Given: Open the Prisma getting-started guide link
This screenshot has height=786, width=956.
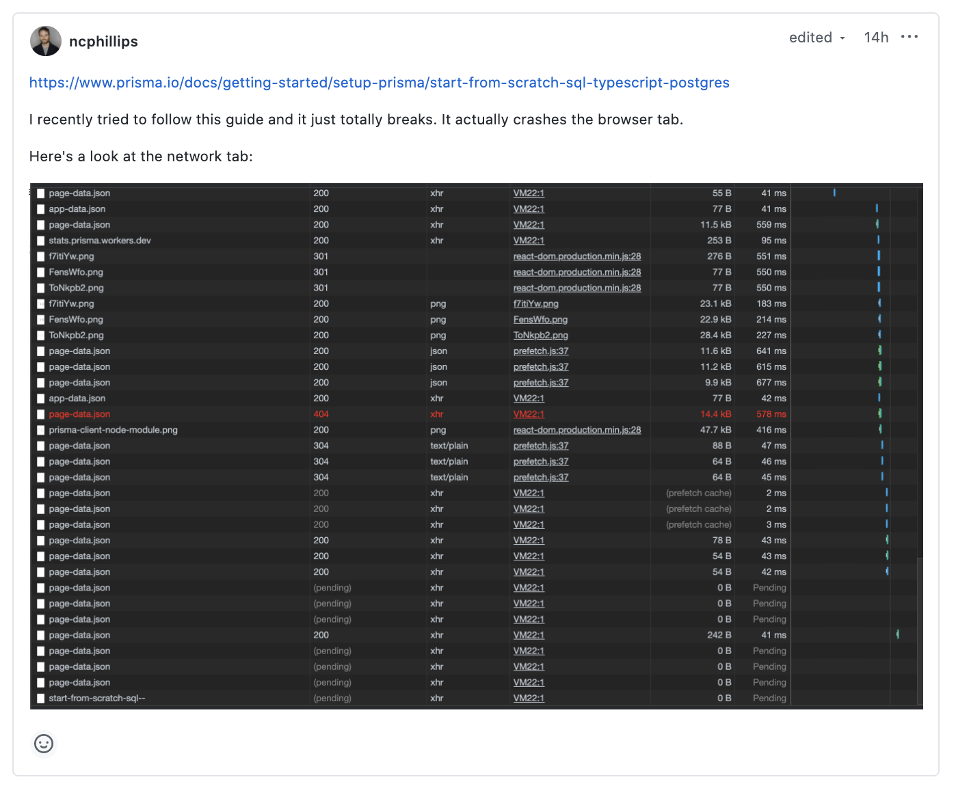Looking at the screenshot, I should pos(380,83).
